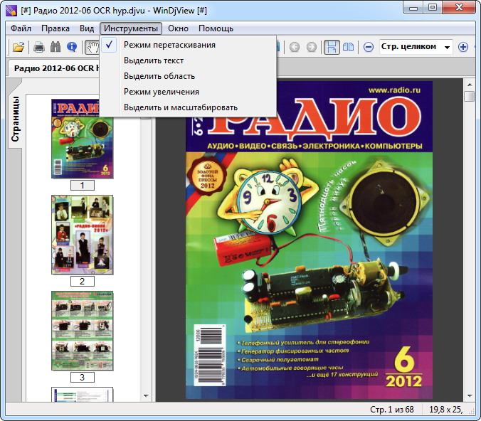Viewport: 481px width, 421px height.
Task: Choose Выделить область in the menu
Action: [188, 76]
